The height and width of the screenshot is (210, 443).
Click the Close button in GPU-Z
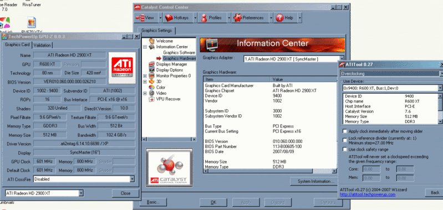tap(125, 193)
